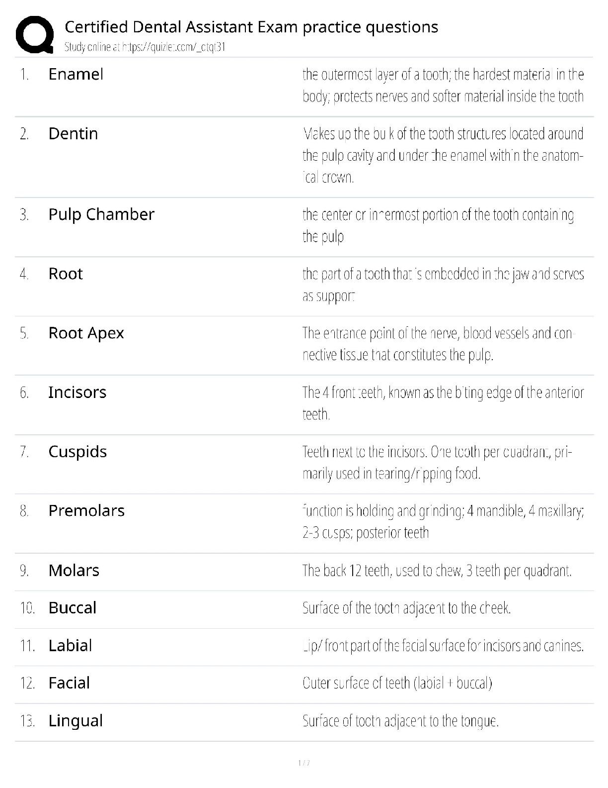Click the Buccal term
This screenshot has width=608, height=788.
point(73,608)
